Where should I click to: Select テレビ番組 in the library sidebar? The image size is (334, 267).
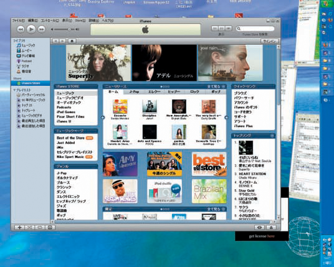26,56
